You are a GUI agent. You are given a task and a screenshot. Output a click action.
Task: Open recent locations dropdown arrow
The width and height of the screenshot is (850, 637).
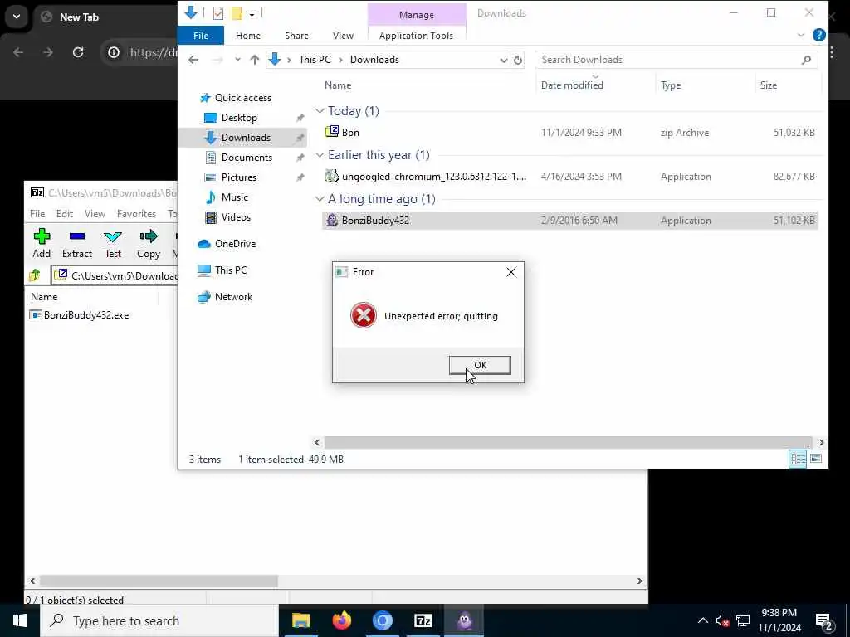(237, 60)
